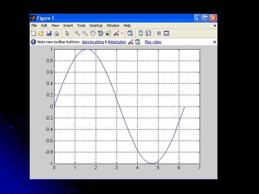
Task: Click the brush icon in the notification bar
Action: point(131,42)
